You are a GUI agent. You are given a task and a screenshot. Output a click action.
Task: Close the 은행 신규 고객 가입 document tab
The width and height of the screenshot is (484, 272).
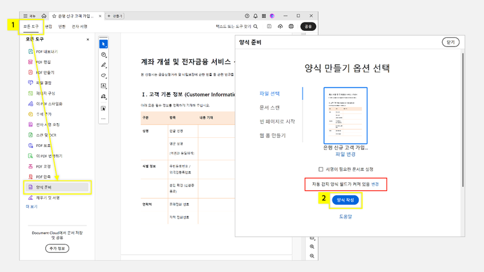tap(100, 16)
